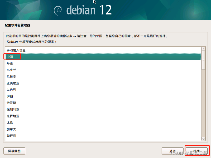Select 中国 as the mirror country
211x158 pixels.
(x=103, y=57)
